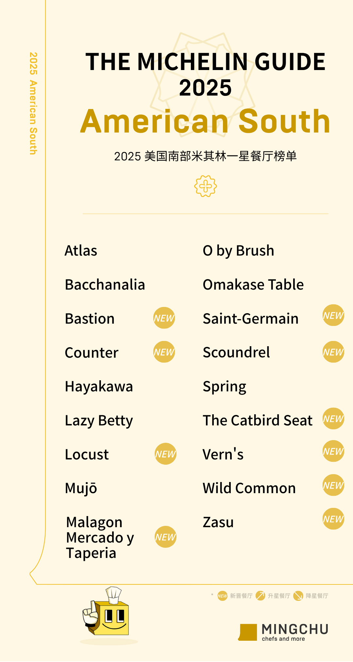Select the Bacchanalia restaurant entry
Screen dimensions: 353x662
(x=105, y=285)
